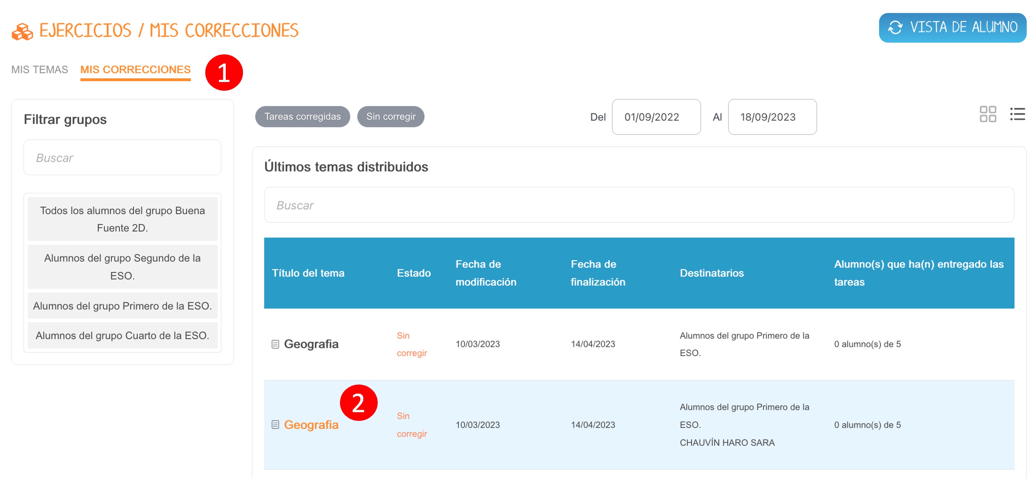Filter by Cuarto de la ESO group
Image resolution: width=1036 pixels, height=479 pixels.
(122, 335)
